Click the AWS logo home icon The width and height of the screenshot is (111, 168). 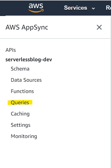[x=36, y=8]
